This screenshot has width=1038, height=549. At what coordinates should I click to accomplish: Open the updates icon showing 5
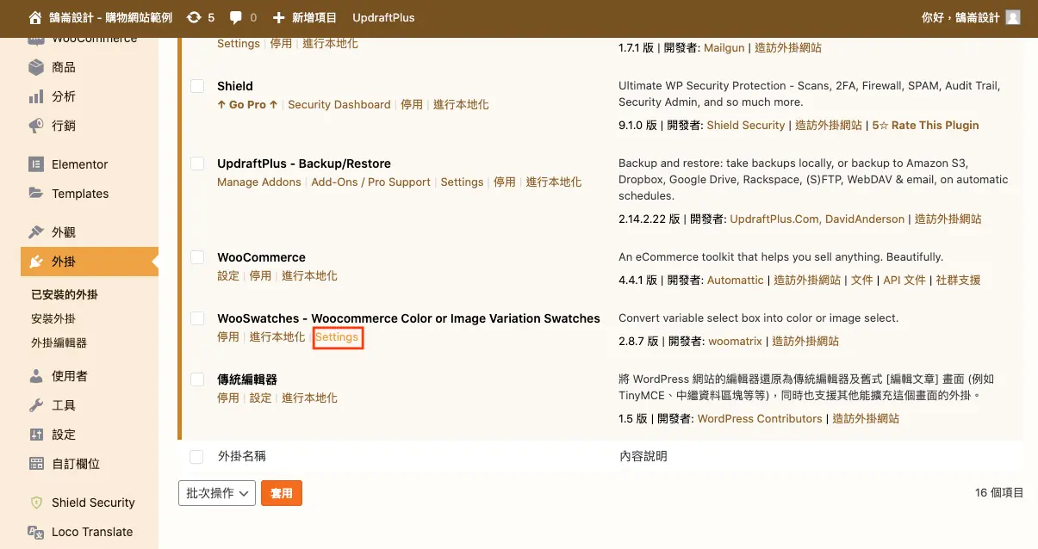pos(194,17)
